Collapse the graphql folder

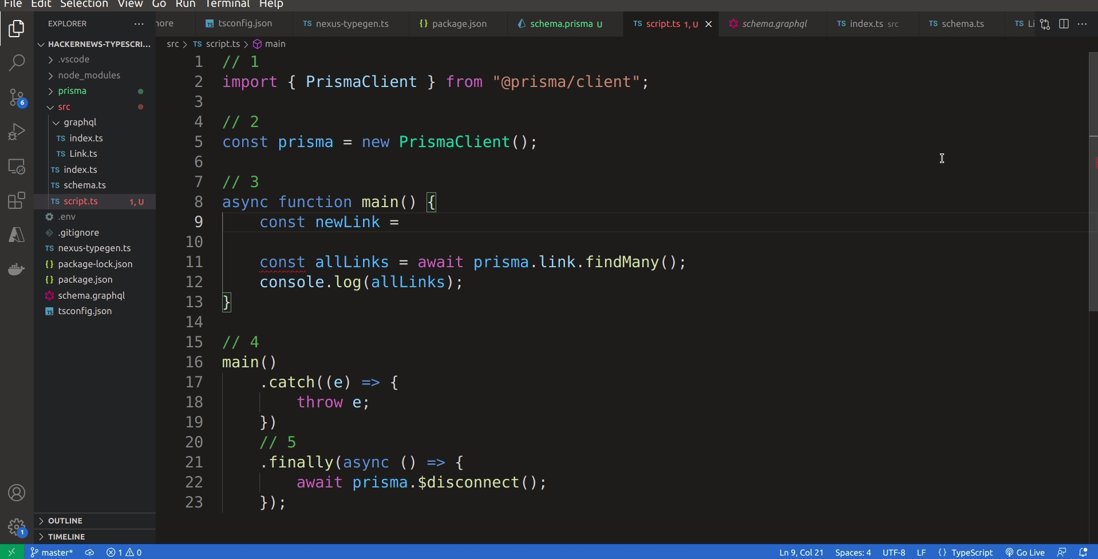(95, 122)
